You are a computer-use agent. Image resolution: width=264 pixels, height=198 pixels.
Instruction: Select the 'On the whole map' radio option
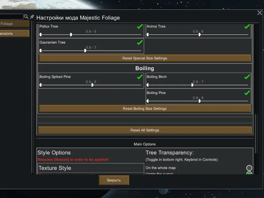(x=249, y=168)
